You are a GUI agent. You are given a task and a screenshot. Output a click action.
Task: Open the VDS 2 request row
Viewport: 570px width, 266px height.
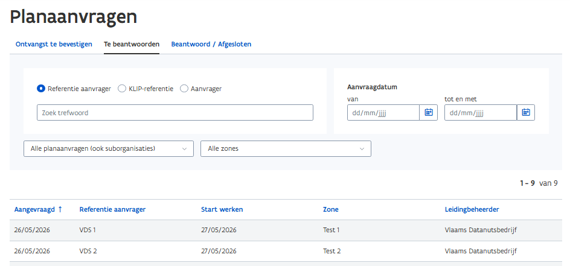(x=286, y=251)
